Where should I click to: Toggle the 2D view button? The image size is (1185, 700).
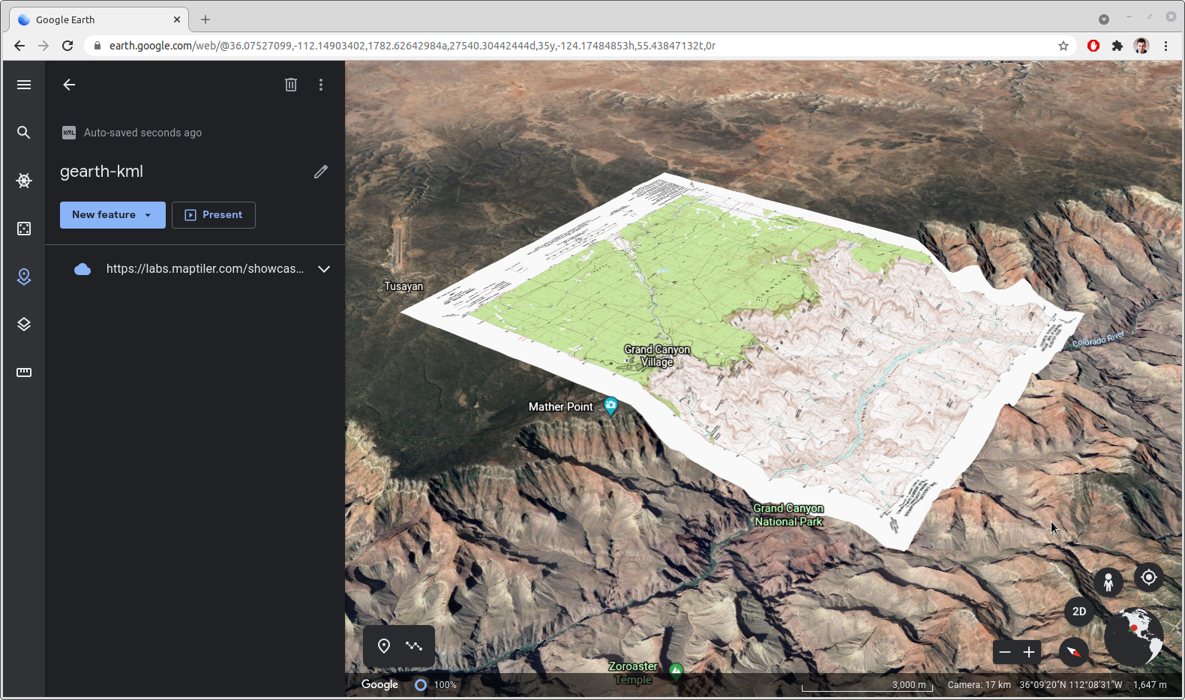(1079, 612)
